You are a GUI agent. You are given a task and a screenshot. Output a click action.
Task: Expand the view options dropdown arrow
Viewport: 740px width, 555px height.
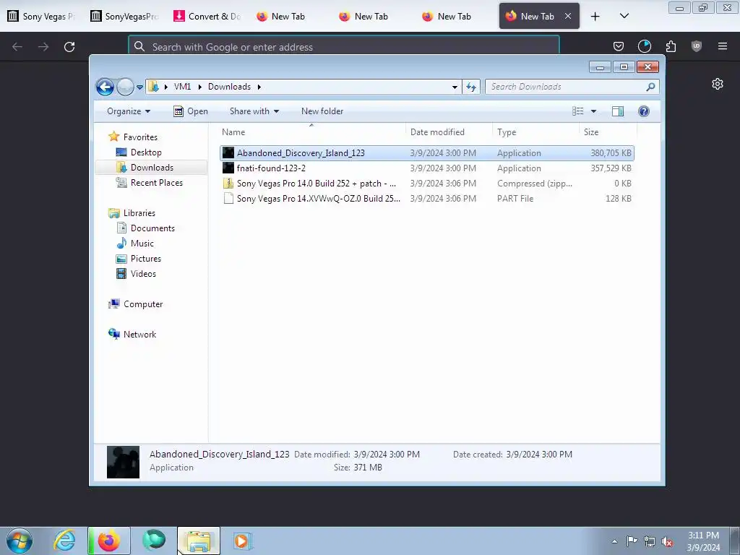(594, 111)
